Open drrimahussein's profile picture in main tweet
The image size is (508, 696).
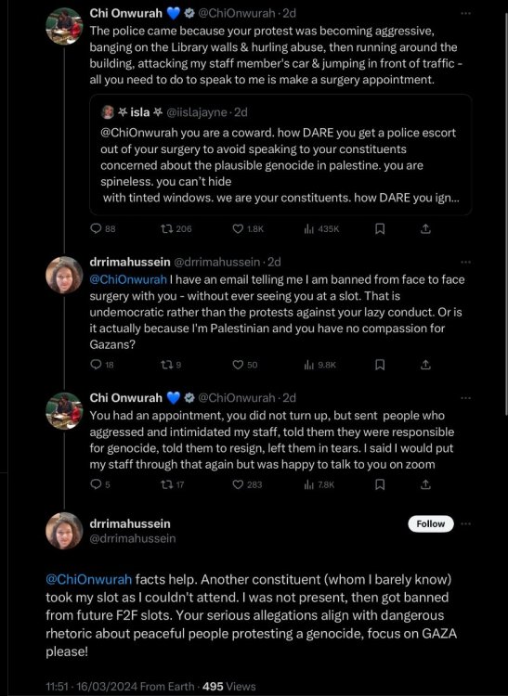point(64,531)
